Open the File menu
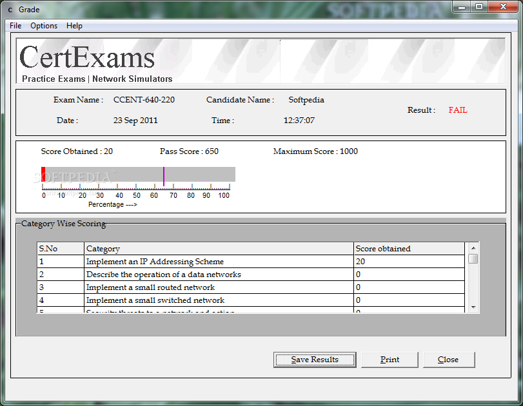The image size is (523, 406). pos(15,26)
